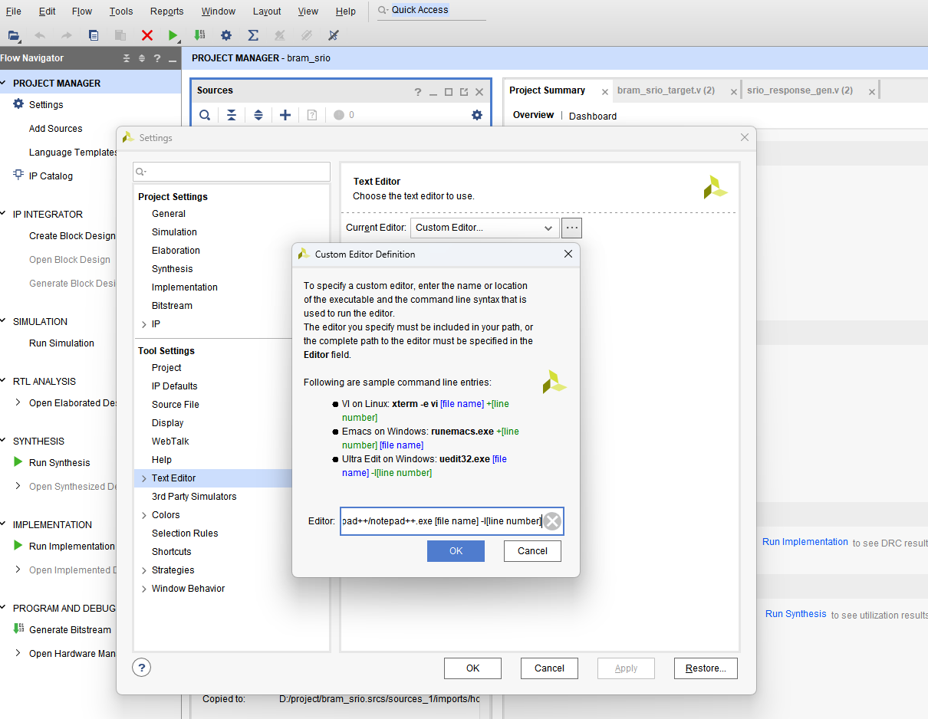This screenshot has height=719, width=928.
Task: Click Cancel in the Settings dialog
Action: click(x=549, y=668)
